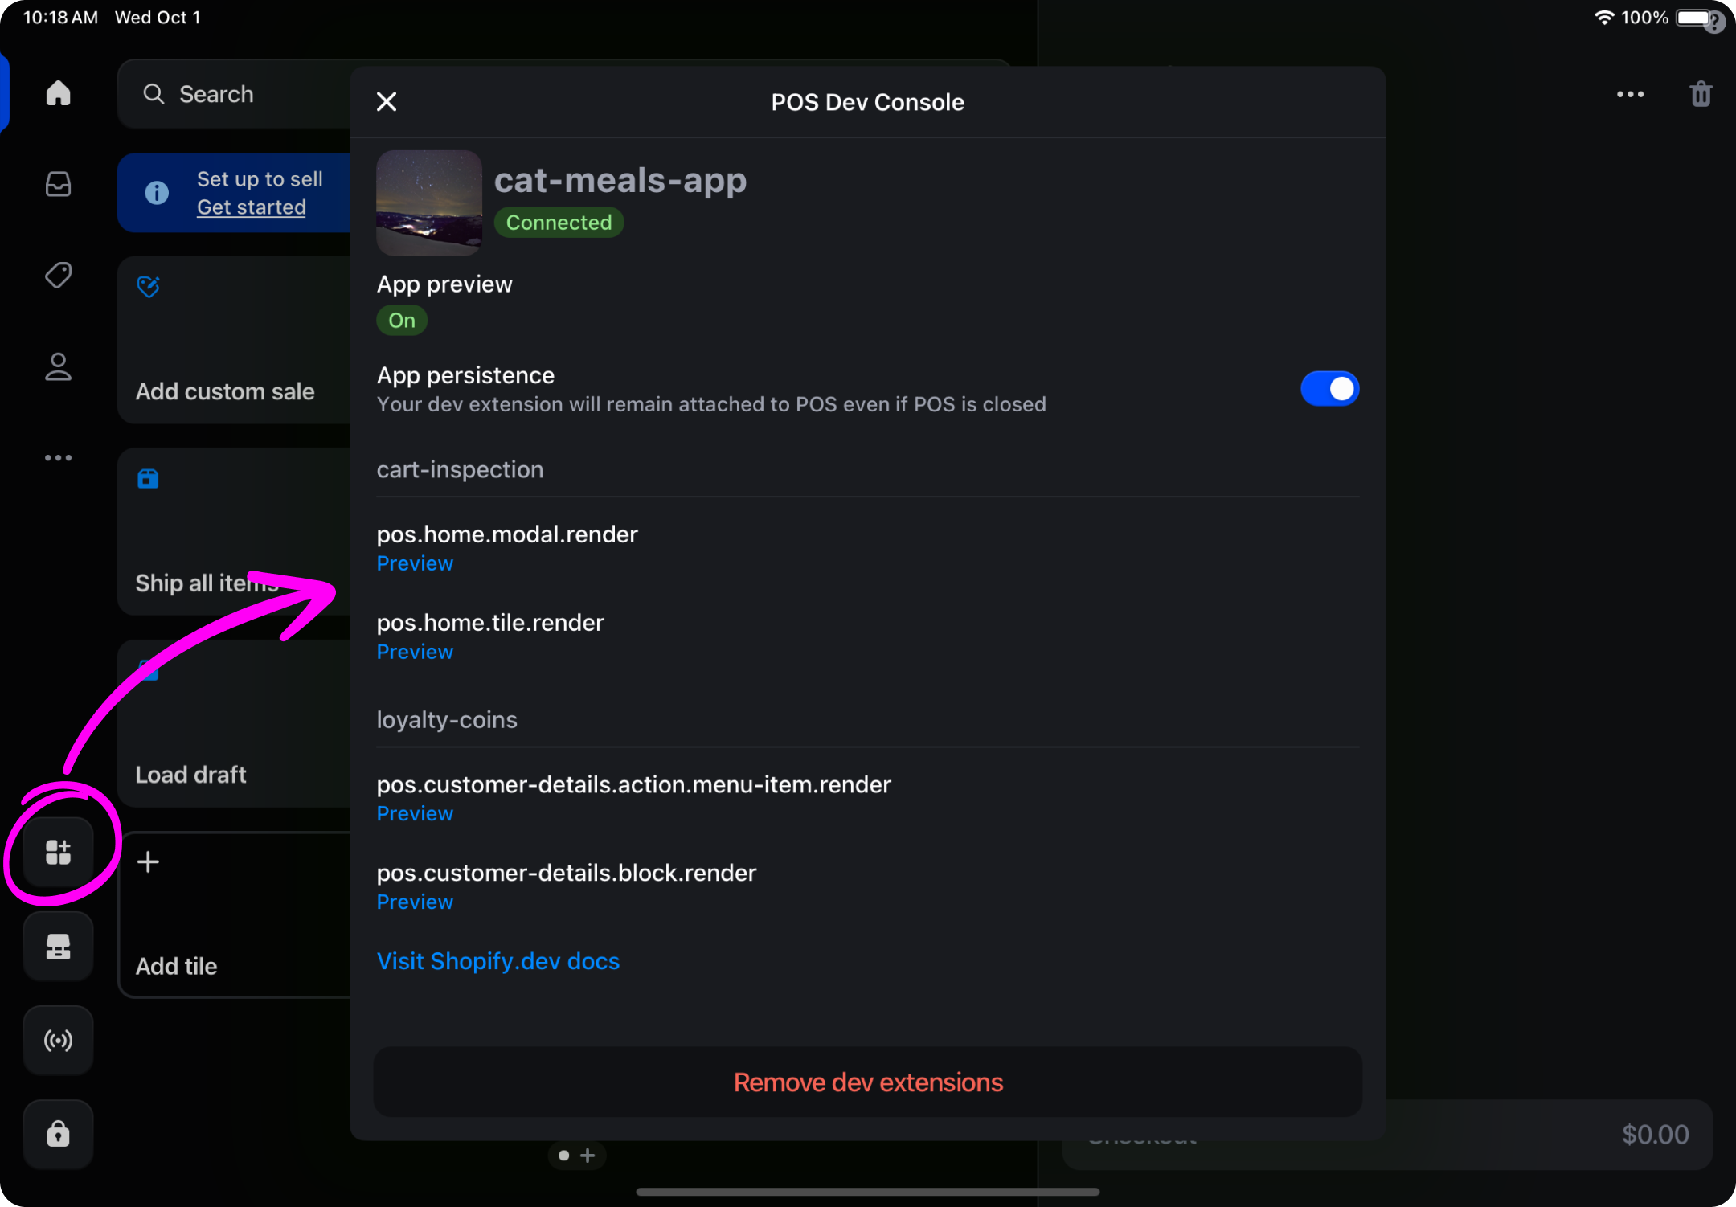
Task: Click Remove dev extensions
Action: click(866, 1082)
